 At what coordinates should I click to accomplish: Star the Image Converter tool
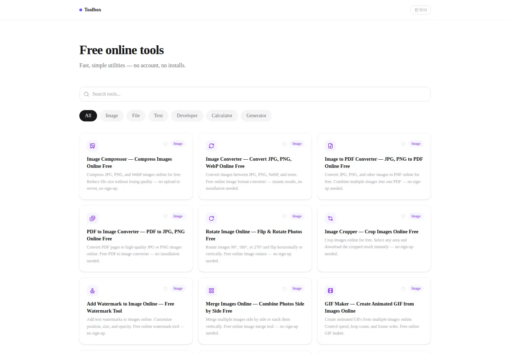(284, 144)
